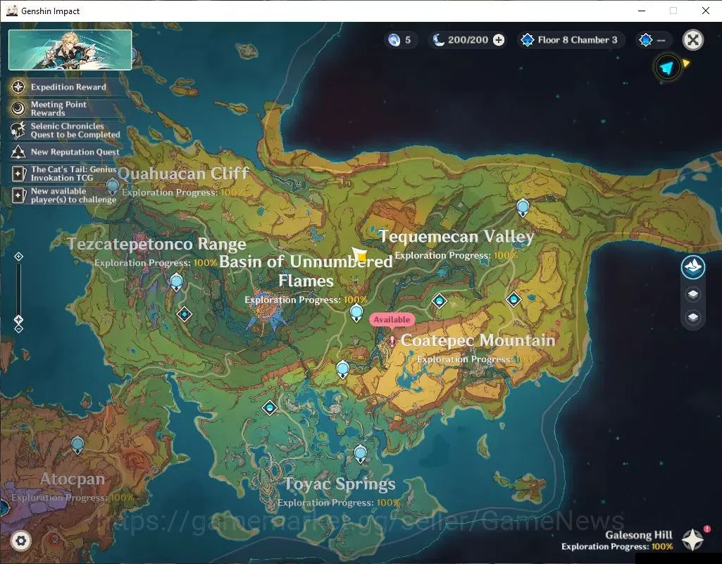Click the Basin of Unnumbered Flames label

coord(306,271)
